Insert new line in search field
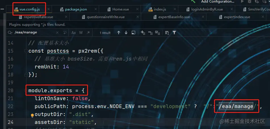Image resolution: width=270 pixels, height=129 pixels. coord(65,33)
